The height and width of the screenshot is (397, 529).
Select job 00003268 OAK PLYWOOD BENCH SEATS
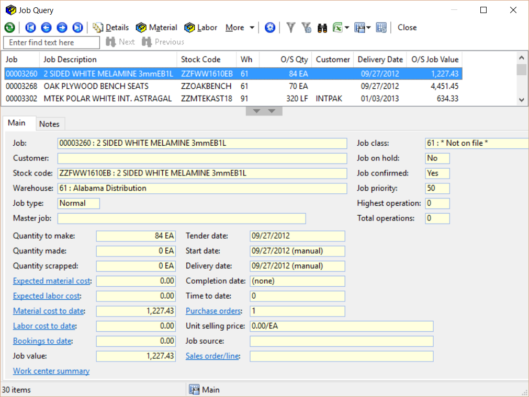[233, 86]
